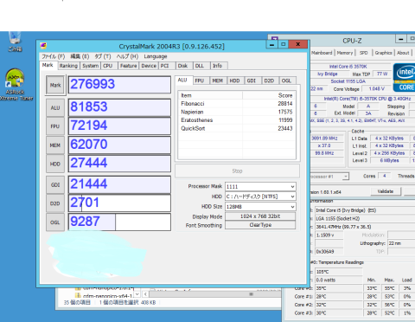
Task: Switch to the Disk tab
Action: coord(184,66)
